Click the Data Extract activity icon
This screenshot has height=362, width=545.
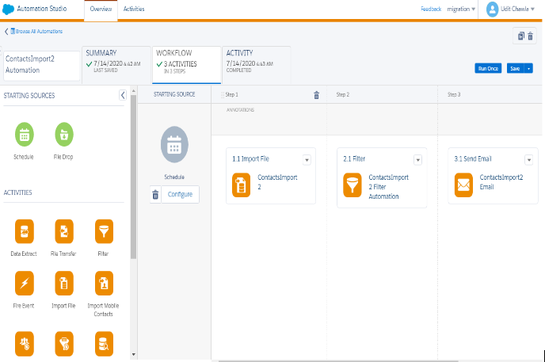[25, 231]
